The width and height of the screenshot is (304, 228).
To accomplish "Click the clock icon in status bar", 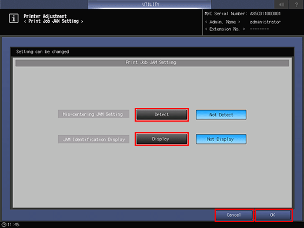I will (4, 224).
